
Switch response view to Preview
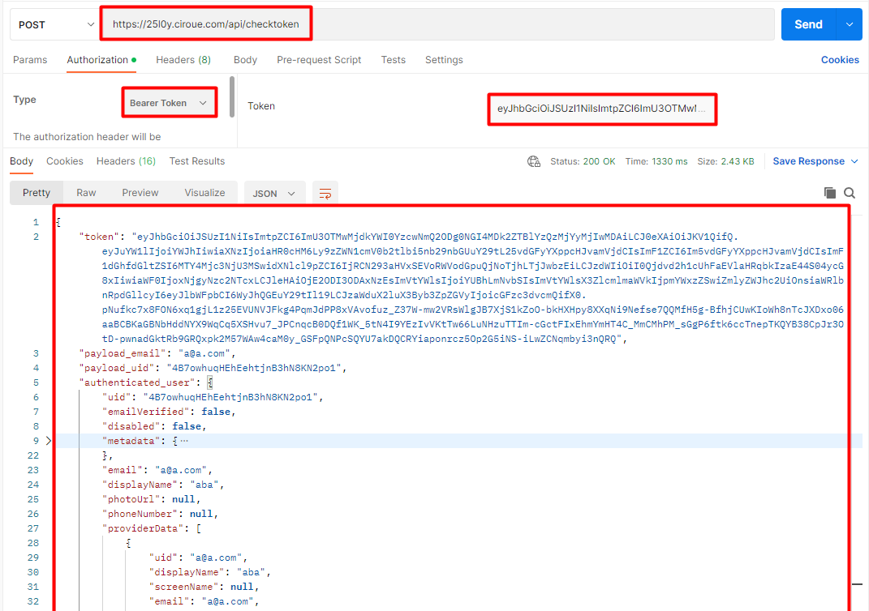(140, 192)
